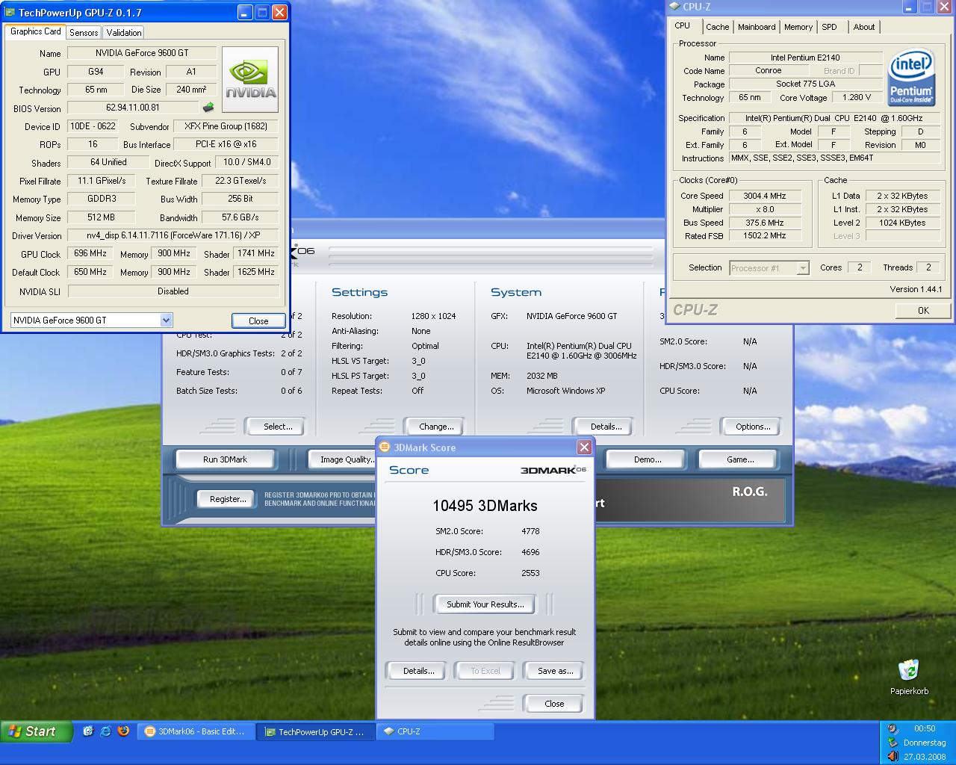956x765 pixels.
Task: Click the Driver Version field in GPU-Z
Action: [x=173, y=235]
